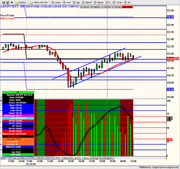This screenshot has width=180, height=169.
Task: Click the H: 122.63 high readout
Action: pyautogui.click(x=95, y=7)
